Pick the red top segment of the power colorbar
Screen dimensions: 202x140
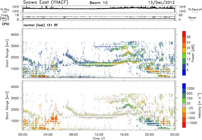point(184,34)
